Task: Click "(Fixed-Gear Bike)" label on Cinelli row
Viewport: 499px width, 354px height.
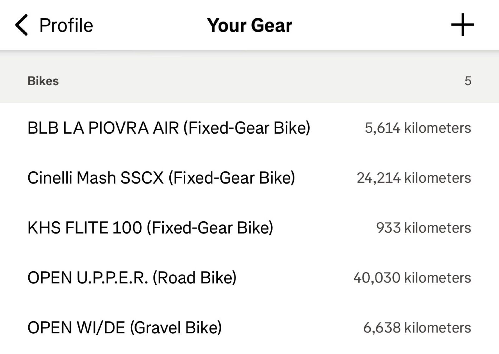Action: click(232, 178)
